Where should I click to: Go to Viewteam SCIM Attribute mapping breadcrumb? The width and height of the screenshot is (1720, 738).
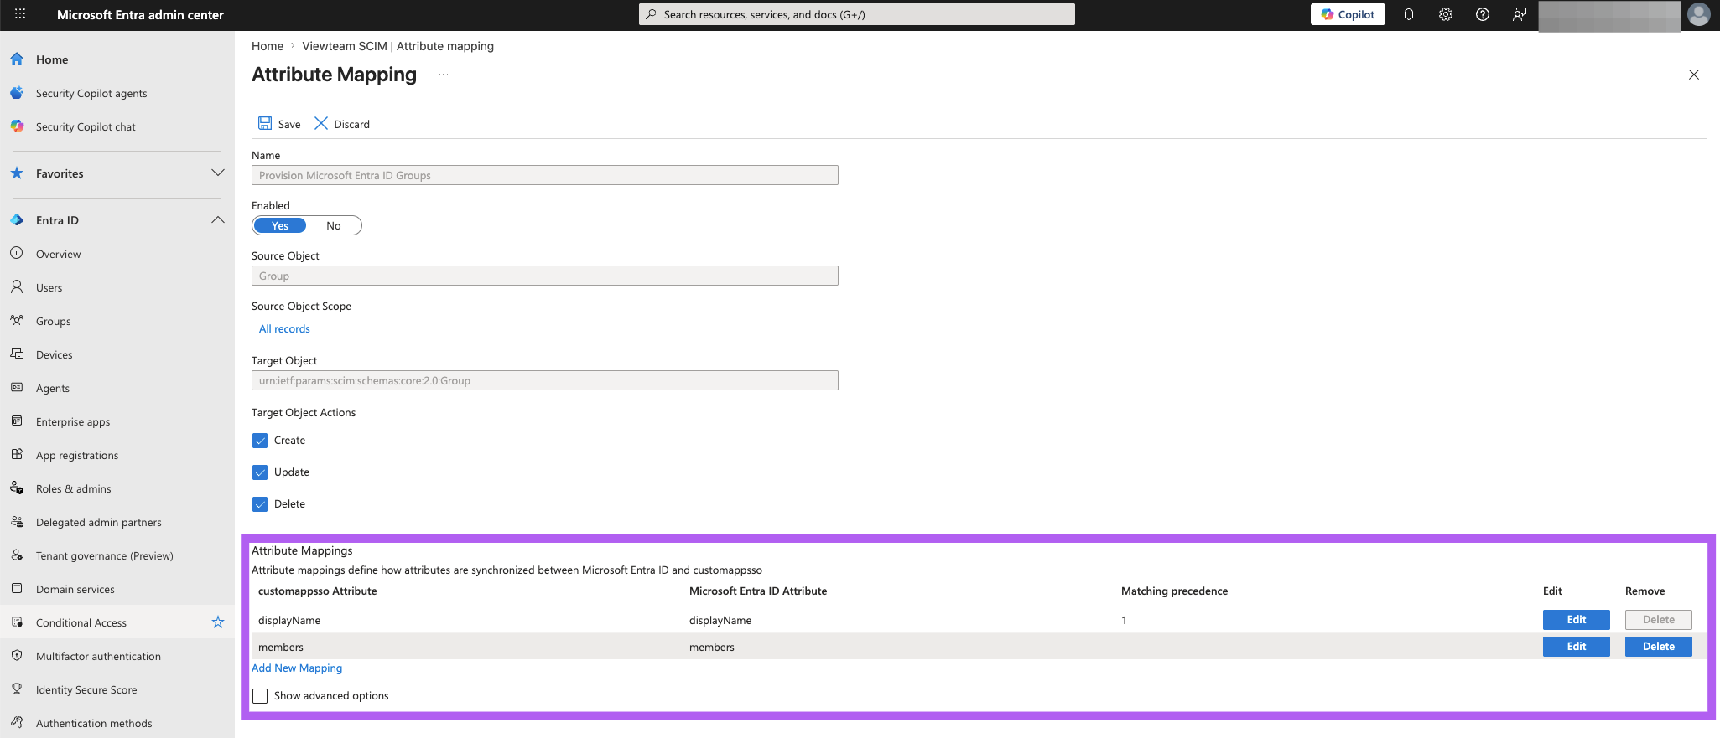pos(398,46)
